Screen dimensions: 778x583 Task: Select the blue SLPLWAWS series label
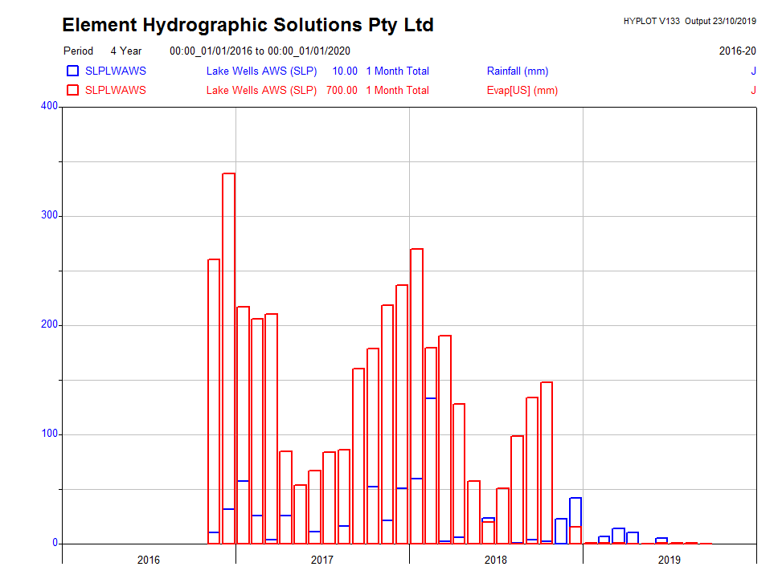[x=116, y=71]
